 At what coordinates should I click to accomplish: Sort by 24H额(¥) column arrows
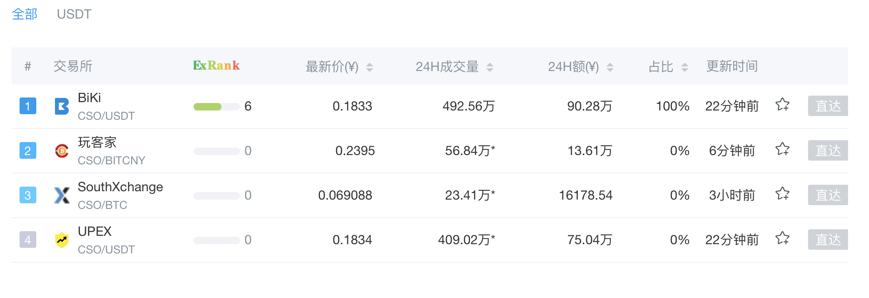click(x=610, y=67)
